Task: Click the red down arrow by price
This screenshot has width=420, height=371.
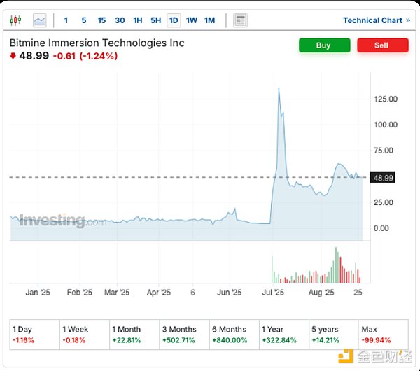Action: tap(13, 56)
